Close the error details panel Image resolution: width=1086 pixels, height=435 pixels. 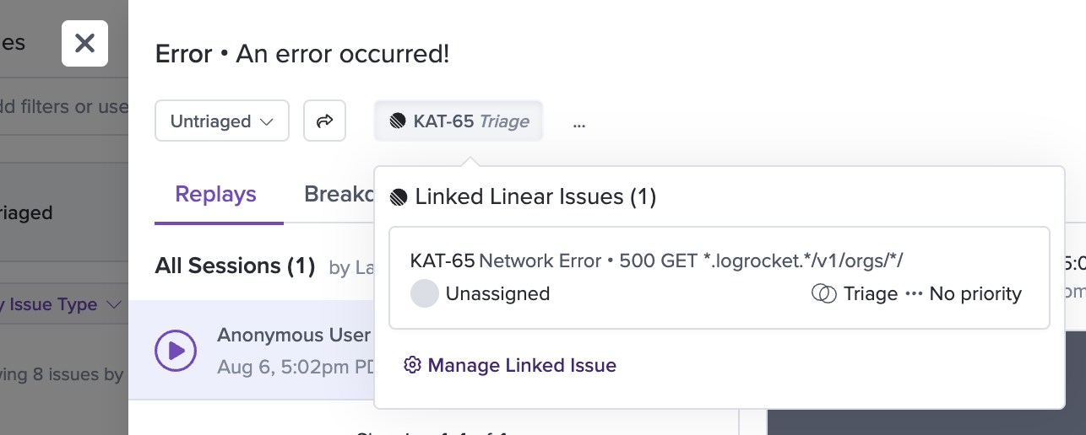[x=84, y=43]
